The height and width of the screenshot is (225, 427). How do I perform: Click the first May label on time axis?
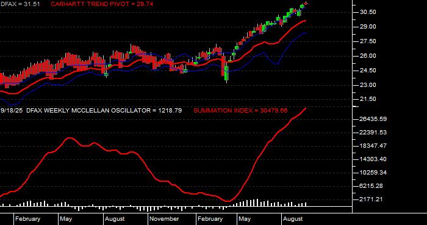(x=66, y=219)
